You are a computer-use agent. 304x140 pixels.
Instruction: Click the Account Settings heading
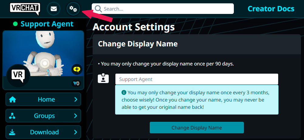point(134,27)
